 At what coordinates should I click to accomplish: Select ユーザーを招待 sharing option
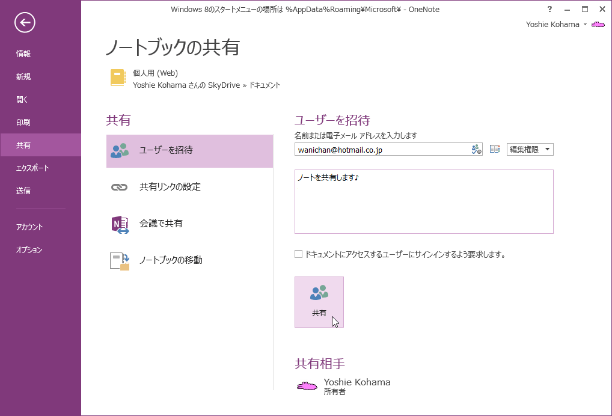[x=190, y=151]
